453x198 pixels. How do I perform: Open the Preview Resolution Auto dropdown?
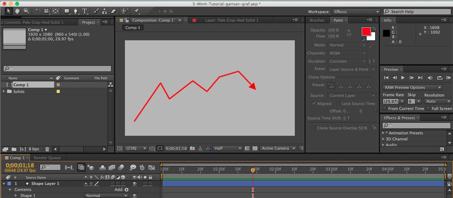pos(438,101)
